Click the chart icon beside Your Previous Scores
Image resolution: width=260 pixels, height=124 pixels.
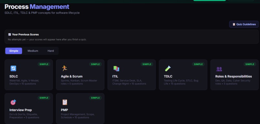point(10,34)
